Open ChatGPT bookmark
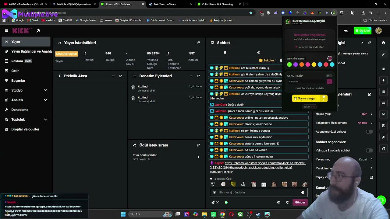390x219 pixels. click(x=65, y=20)
